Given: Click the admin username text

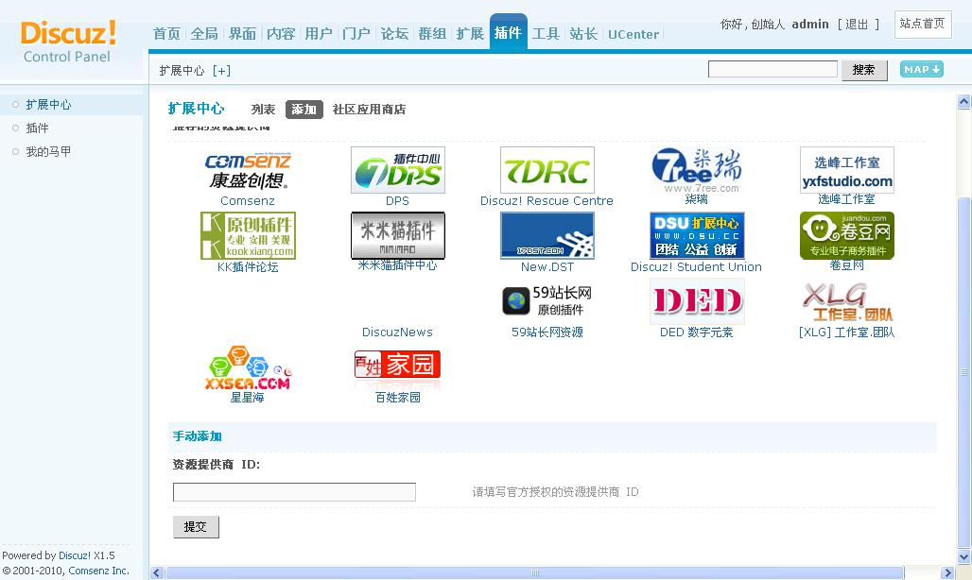Looking at the screenshot, I should (x=810, y=25).
